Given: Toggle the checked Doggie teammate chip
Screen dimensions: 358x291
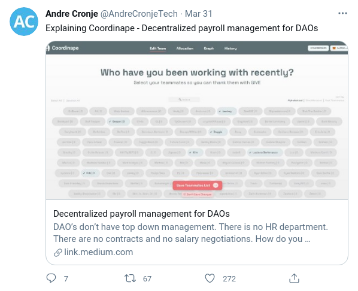Looking at the screenshot, I should 218,132.
